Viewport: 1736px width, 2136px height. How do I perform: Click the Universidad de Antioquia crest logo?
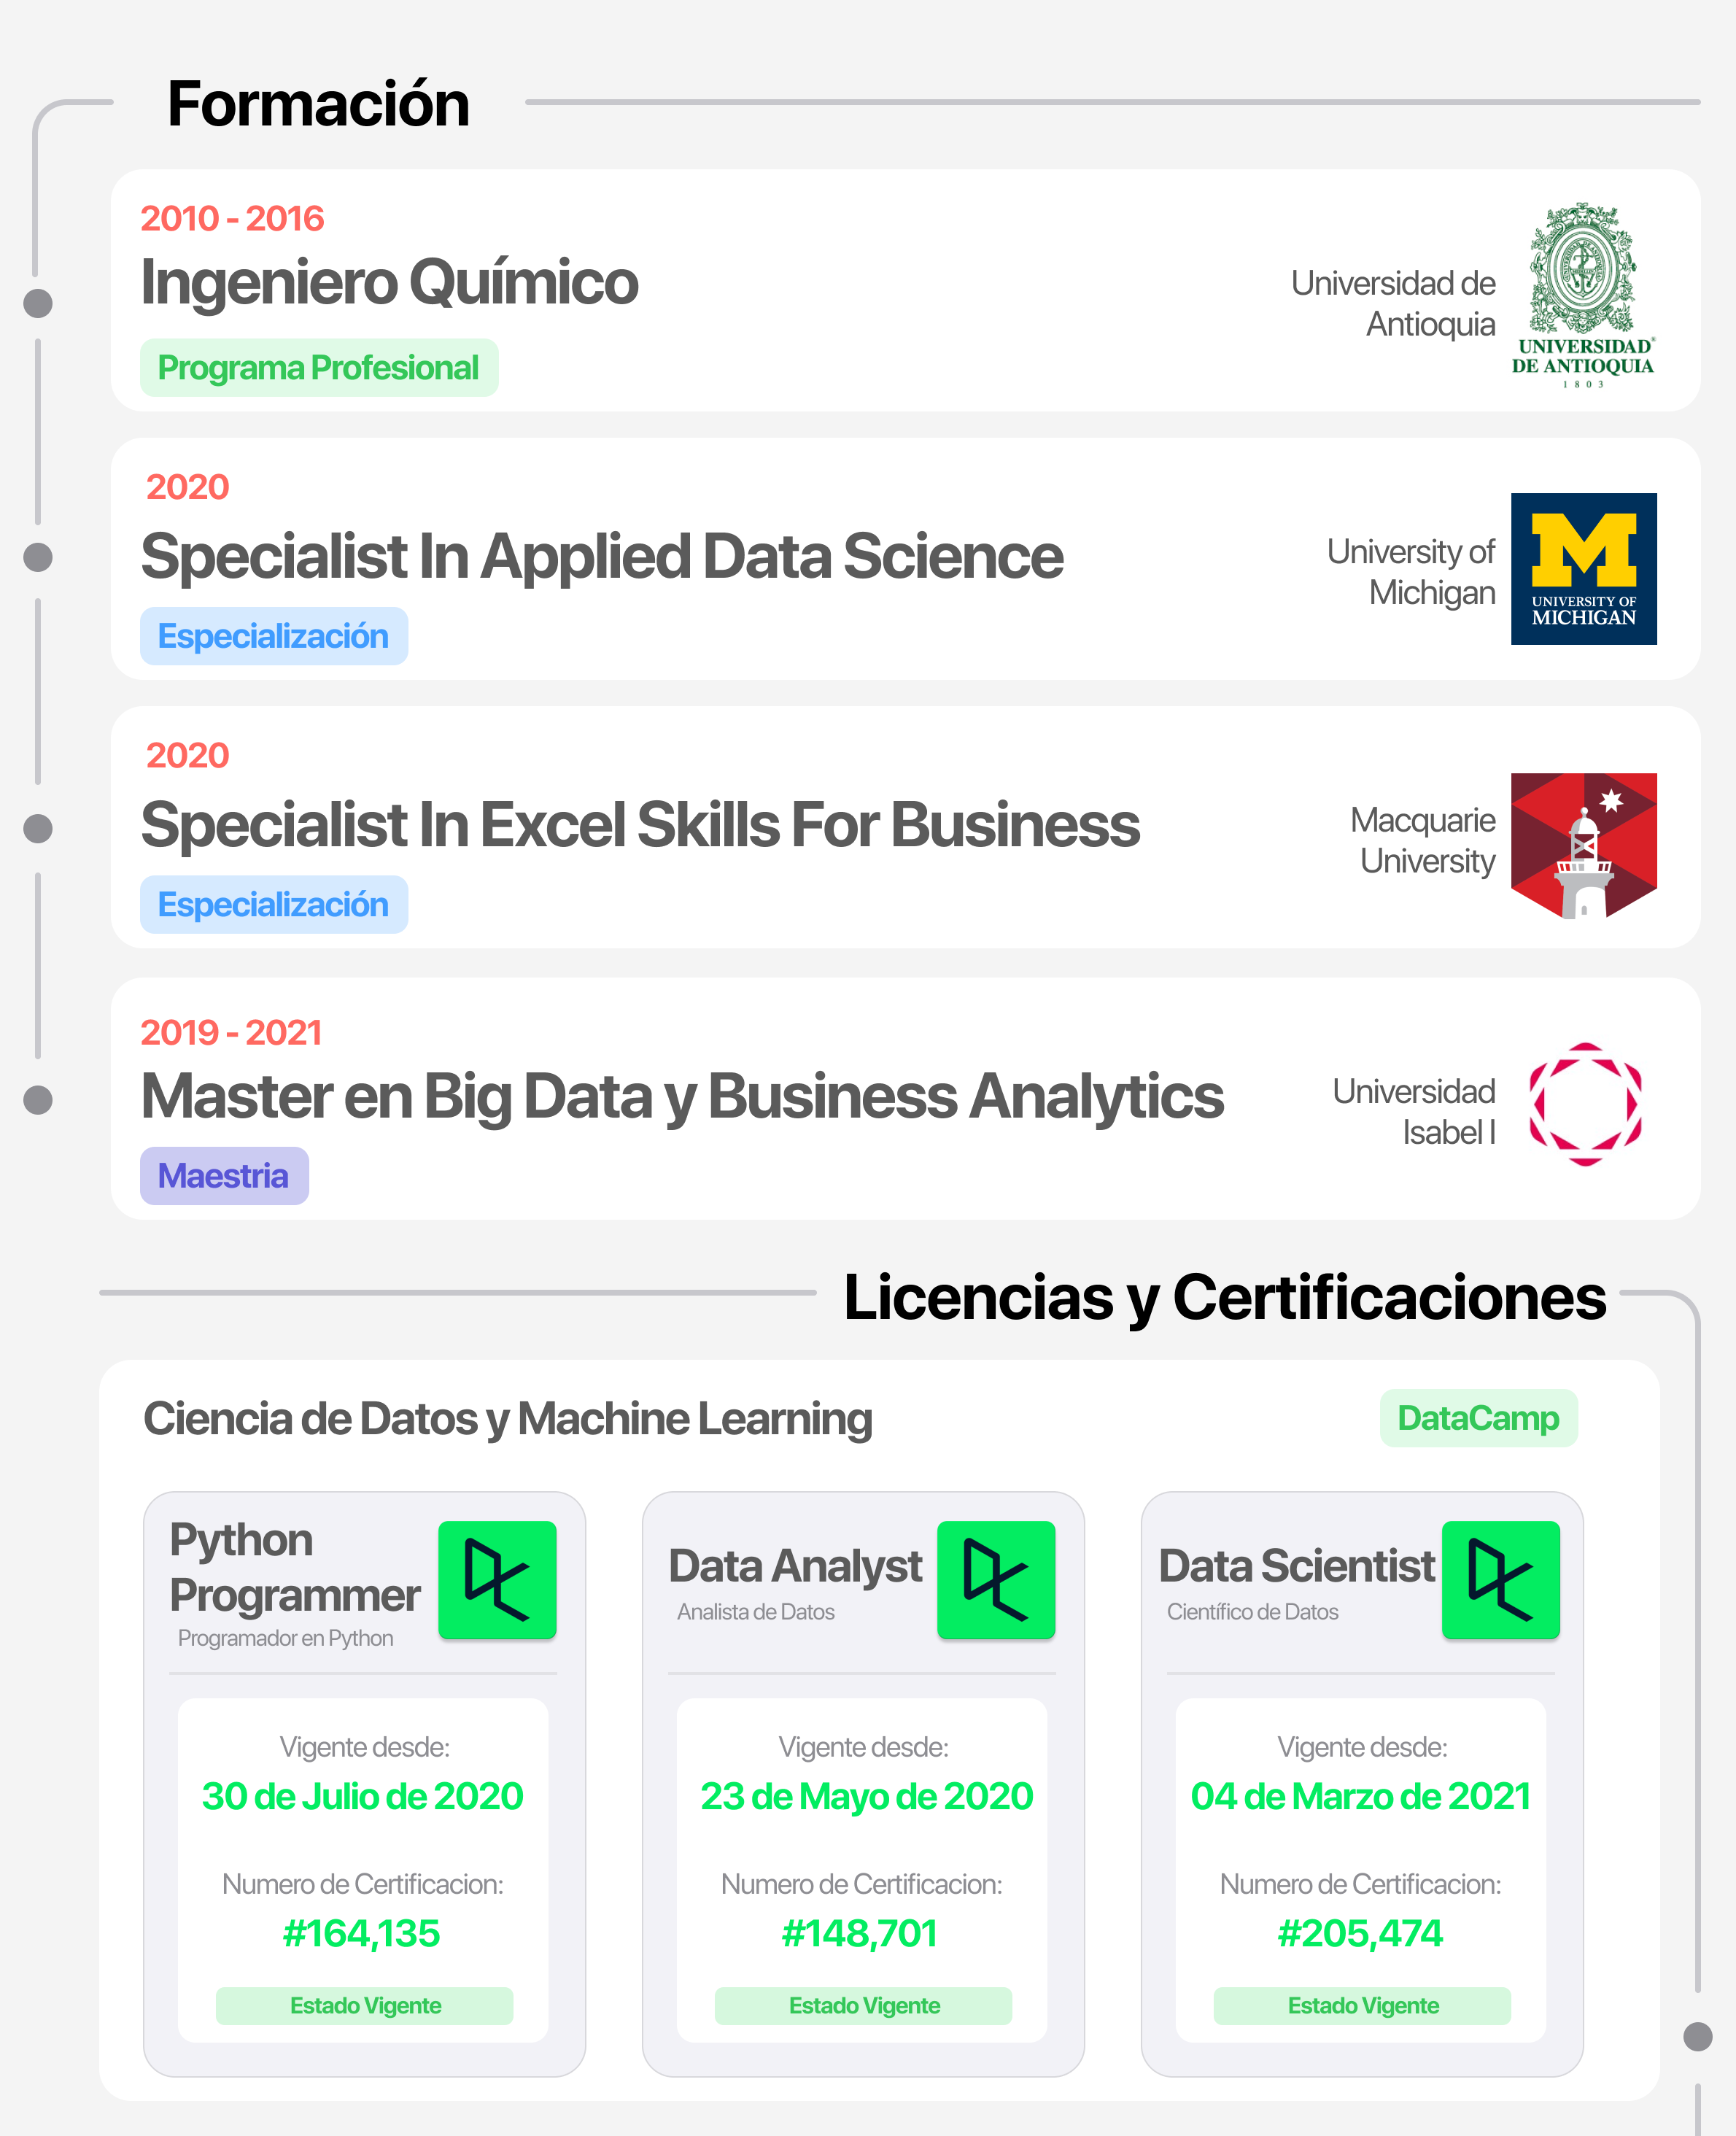coord(1583,295)
